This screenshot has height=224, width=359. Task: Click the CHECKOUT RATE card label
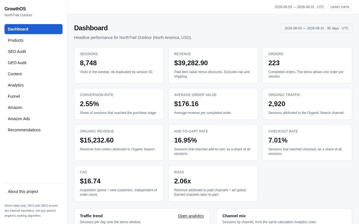click(283, 131)
